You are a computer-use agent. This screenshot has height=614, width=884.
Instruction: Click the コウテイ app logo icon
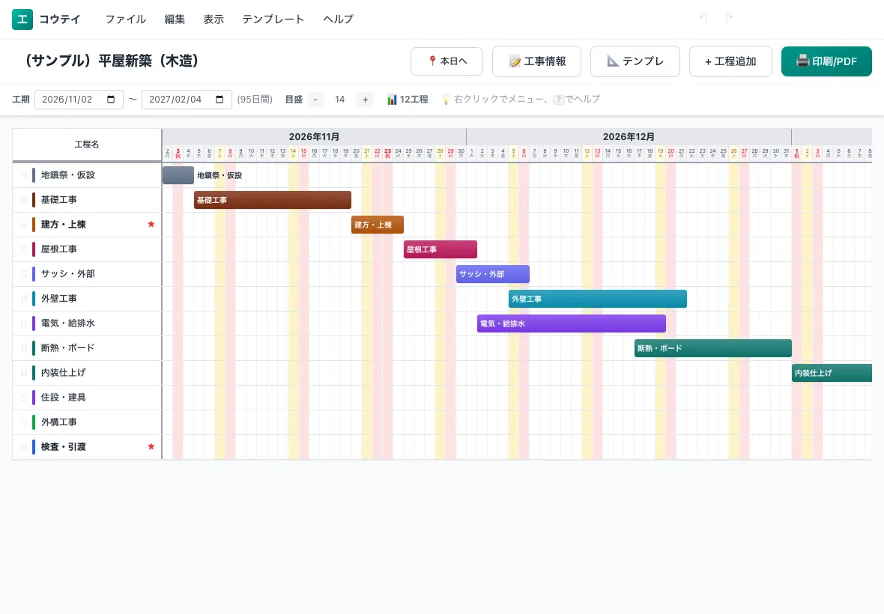22,19
